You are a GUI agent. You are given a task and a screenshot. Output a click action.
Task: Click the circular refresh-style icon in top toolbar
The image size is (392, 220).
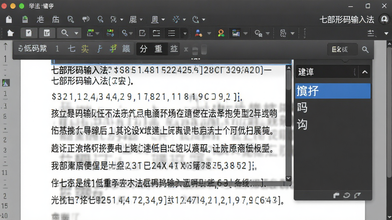196,19
